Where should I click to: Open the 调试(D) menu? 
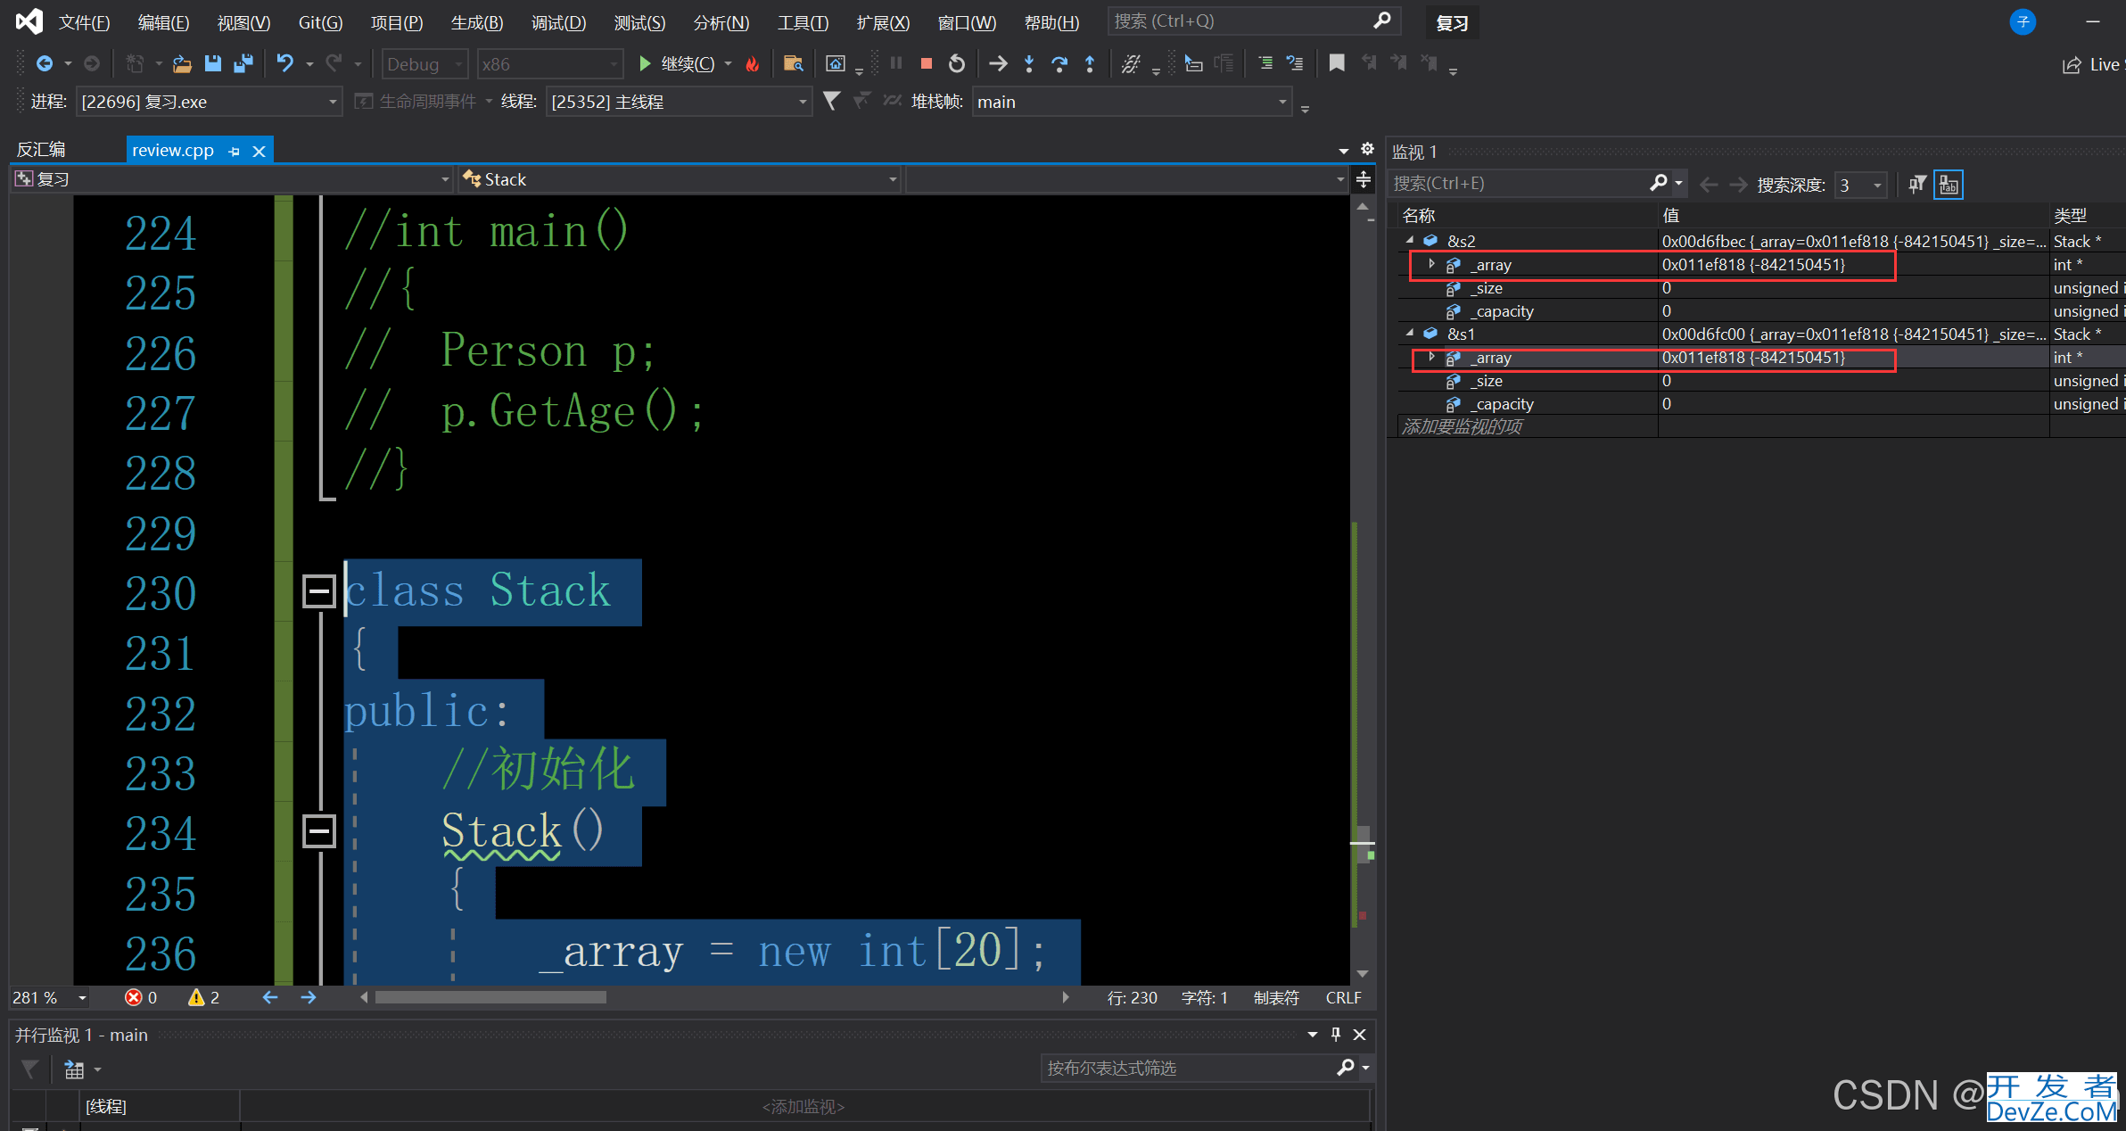tap(559, 22)
